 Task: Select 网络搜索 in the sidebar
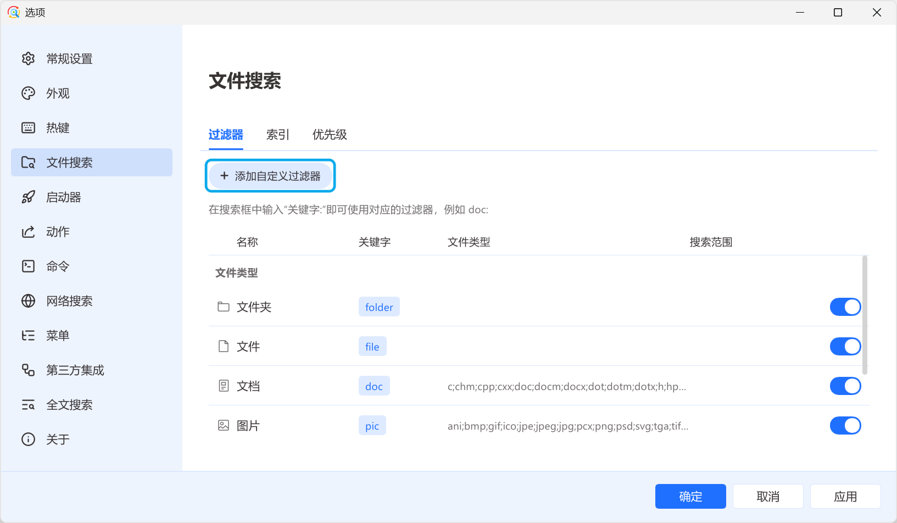[92, 301]
